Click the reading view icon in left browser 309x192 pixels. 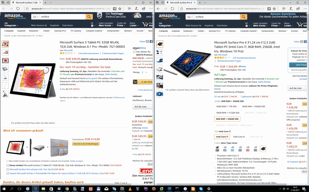tap(115, 9)
